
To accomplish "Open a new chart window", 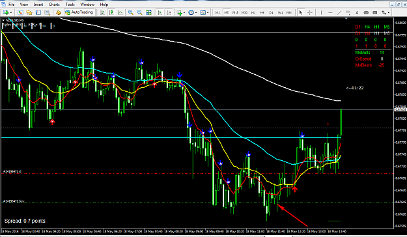I will tap(6, 12).
